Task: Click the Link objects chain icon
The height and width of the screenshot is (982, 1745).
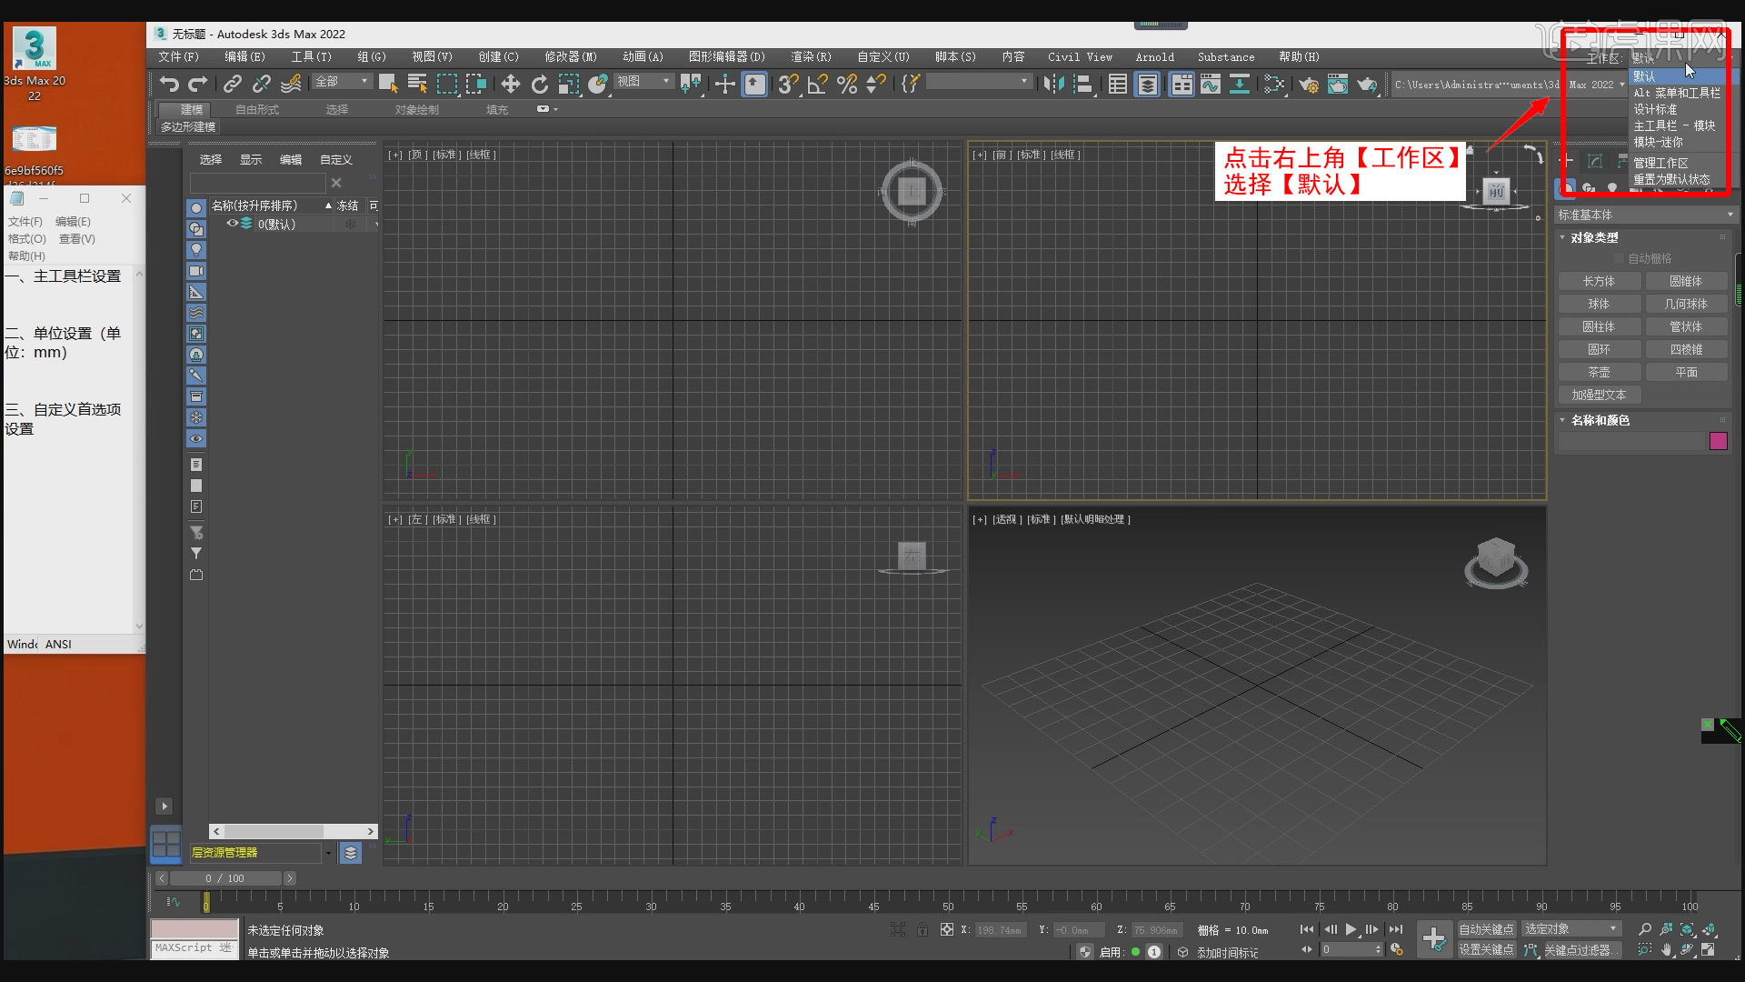Action: pos(233,85)
